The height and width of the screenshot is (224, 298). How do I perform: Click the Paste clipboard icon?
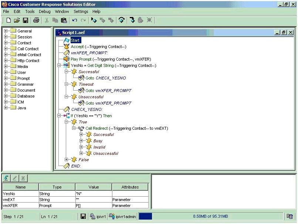pyautogui.click(x=64, y=20)
